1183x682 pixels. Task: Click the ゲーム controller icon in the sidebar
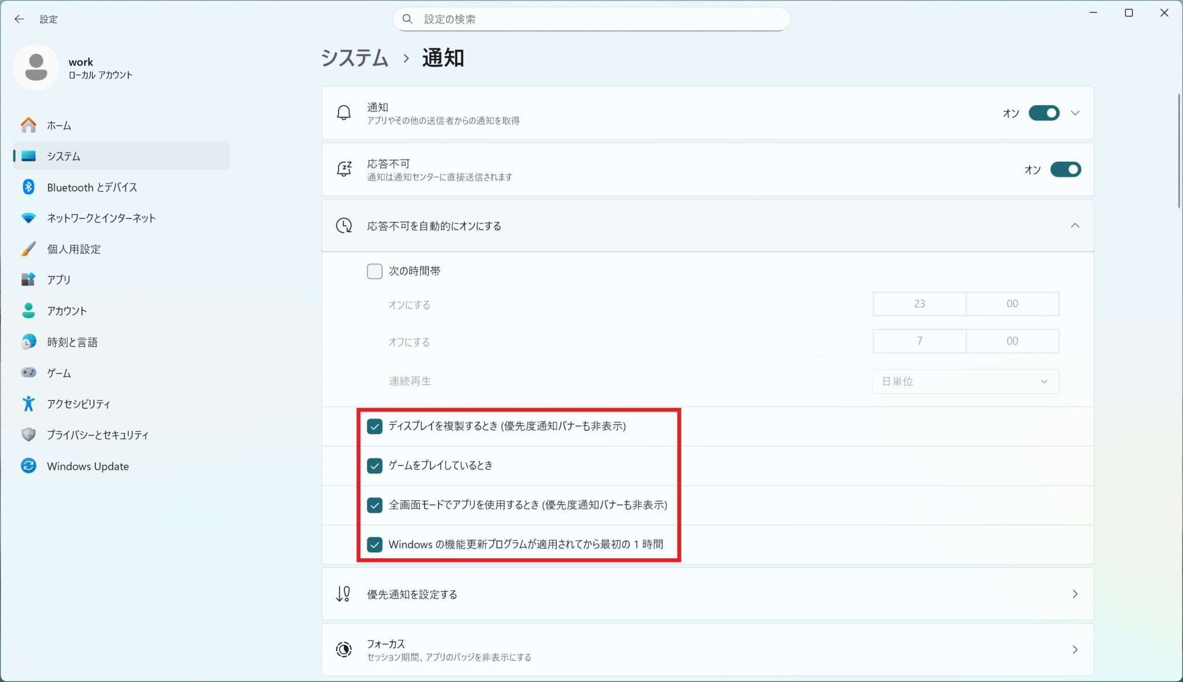click(x=28, y=373)
